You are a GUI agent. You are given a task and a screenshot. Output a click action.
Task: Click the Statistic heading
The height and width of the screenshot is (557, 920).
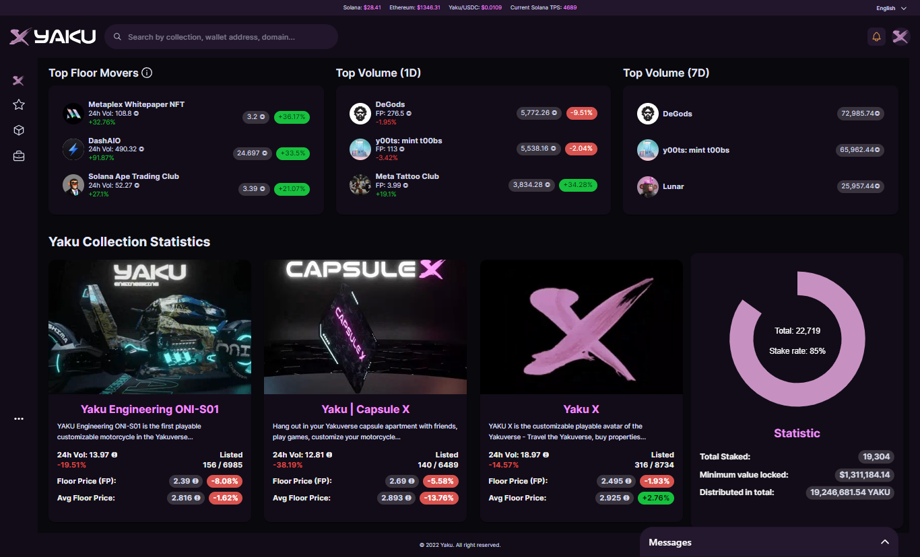[x=797, y=433]
